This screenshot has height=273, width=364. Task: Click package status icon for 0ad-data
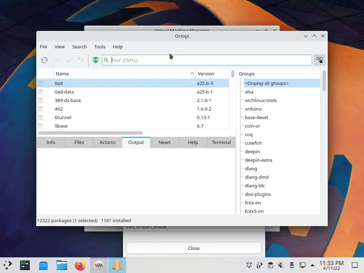tap(40, 92)
